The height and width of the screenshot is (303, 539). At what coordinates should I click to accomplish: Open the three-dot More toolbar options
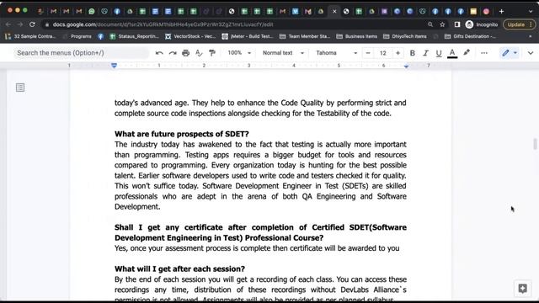coord(484,53)
